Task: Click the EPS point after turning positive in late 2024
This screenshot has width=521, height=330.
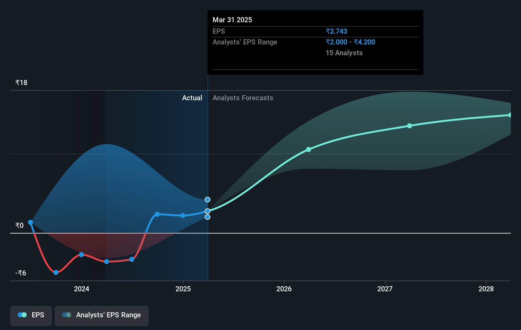Action: (x=157, y=214)
